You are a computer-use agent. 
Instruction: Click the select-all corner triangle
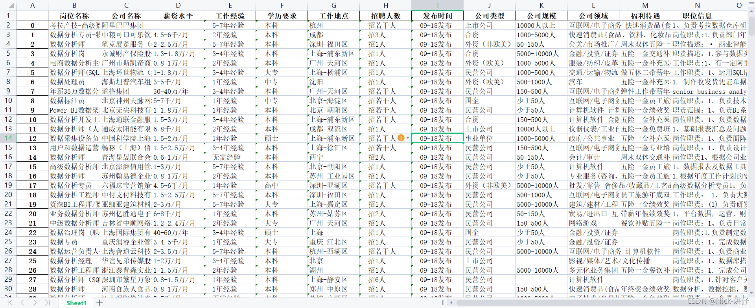click(x=11, y=5)
